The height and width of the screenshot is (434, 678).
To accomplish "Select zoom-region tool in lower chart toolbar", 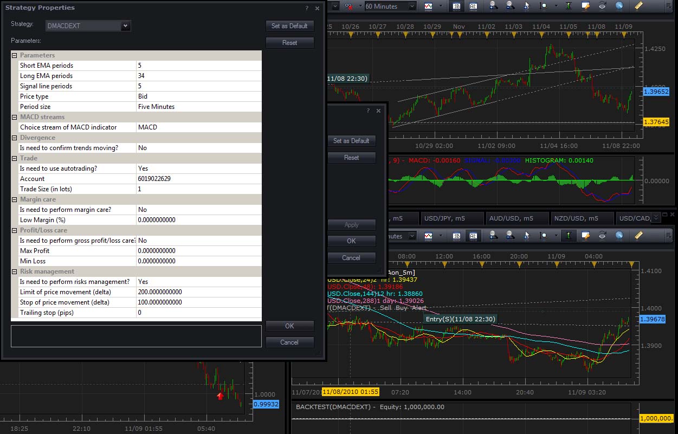I will click(x=543, y=236).
